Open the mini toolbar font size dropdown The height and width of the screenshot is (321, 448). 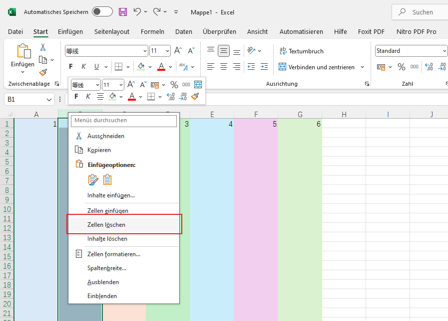click(121, 85)
